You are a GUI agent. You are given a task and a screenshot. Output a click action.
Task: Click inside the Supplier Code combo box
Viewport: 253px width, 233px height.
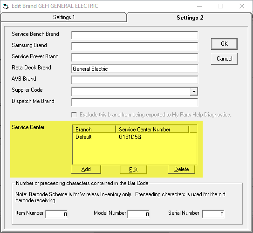(131, 91)
